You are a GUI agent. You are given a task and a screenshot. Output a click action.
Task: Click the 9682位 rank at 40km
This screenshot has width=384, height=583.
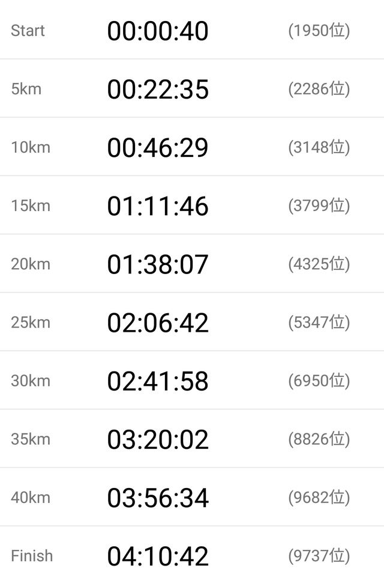319,498
